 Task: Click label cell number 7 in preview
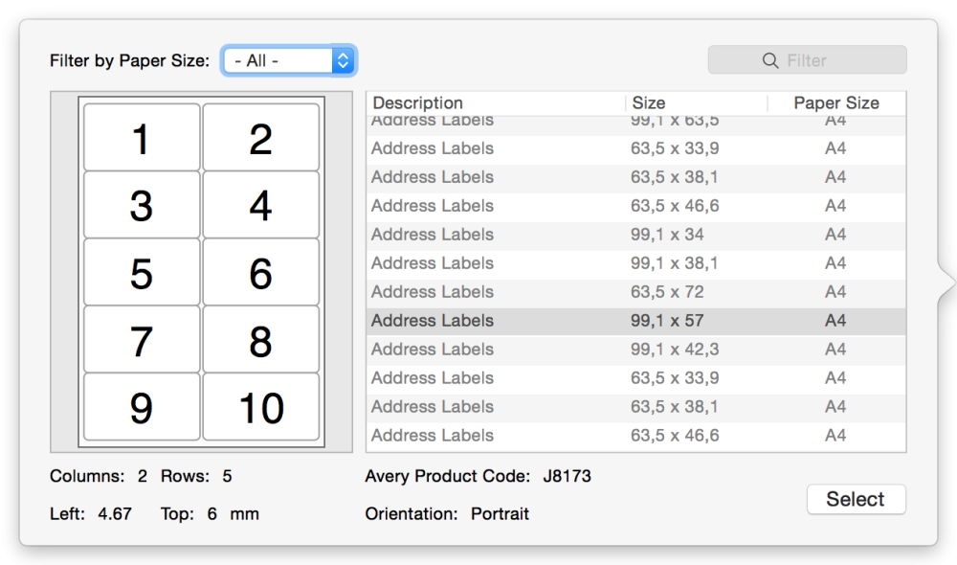141,339
